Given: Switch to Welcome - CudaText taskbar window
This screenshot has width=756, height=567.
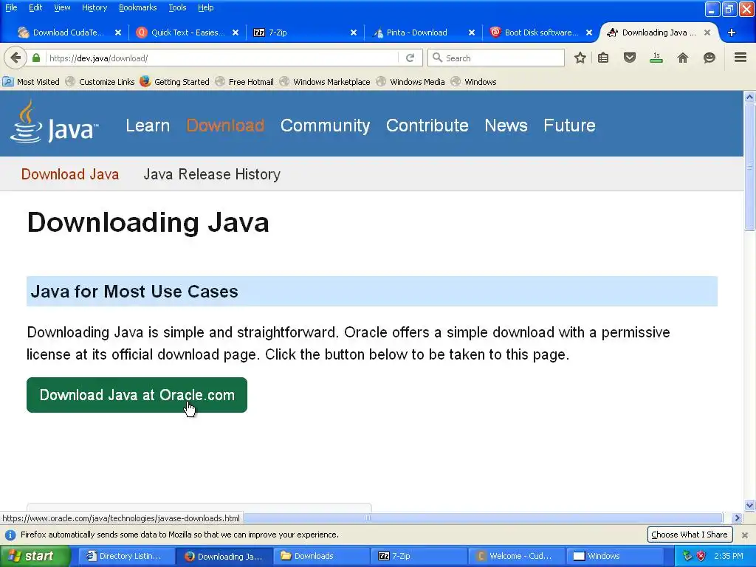Looking at the screenshot, I should [x=516, y=557].
